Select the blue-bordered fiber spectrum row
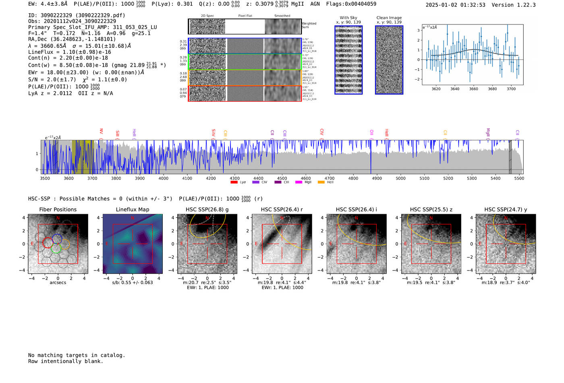 point(245,46)
